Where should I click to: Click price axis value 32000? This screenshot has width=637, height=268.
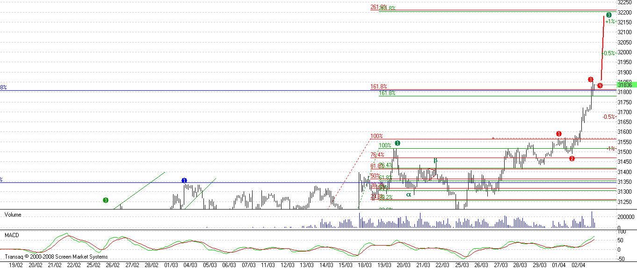pyautogui.click(x=625, y=52)
